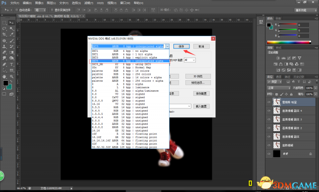Open the Edit (编辑) menu
The width and height of the screenshot is (319, 192).
[x=27, y=3]
